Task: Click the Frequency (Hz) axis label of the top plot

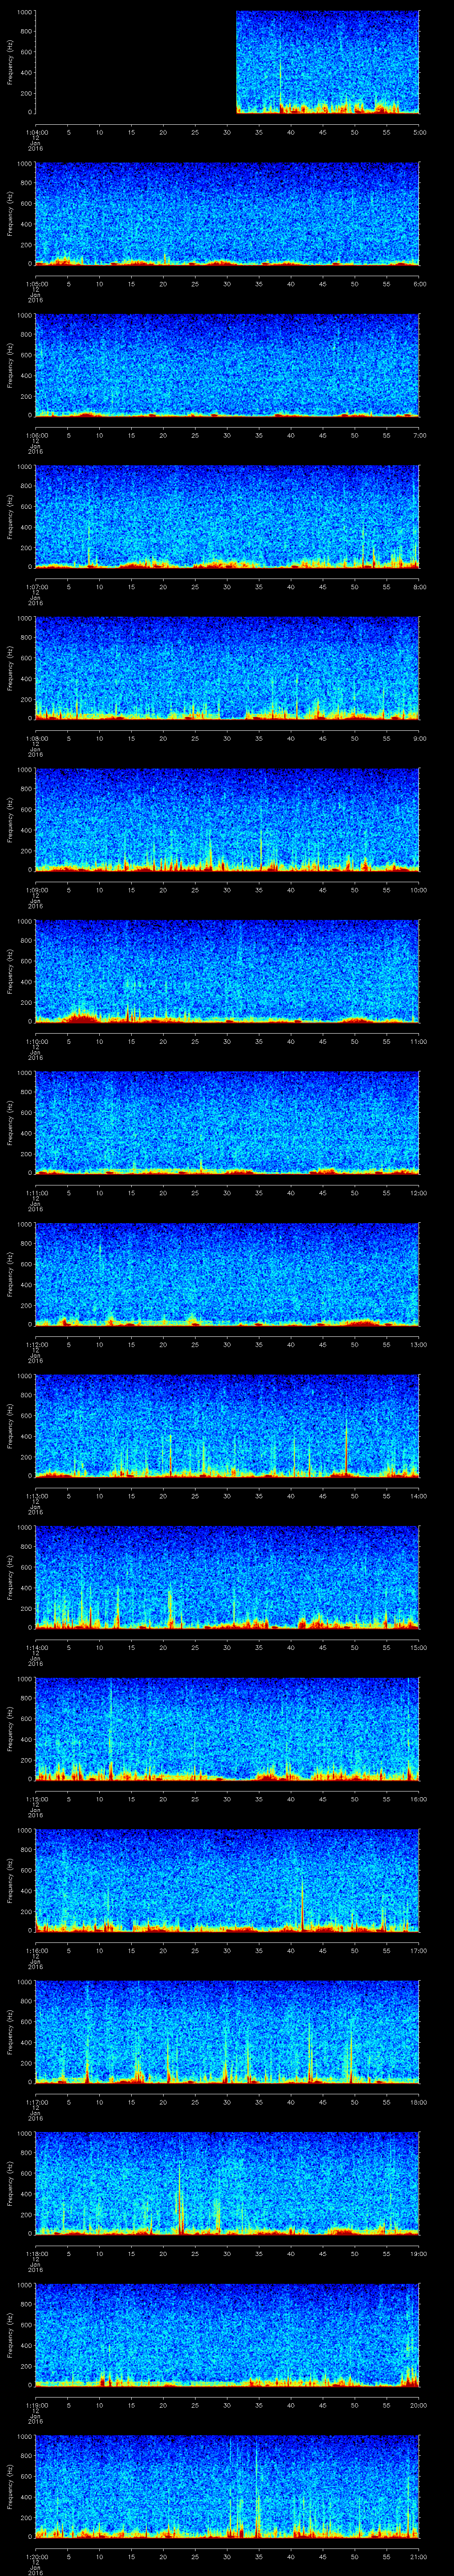Action: coord(10,62)
